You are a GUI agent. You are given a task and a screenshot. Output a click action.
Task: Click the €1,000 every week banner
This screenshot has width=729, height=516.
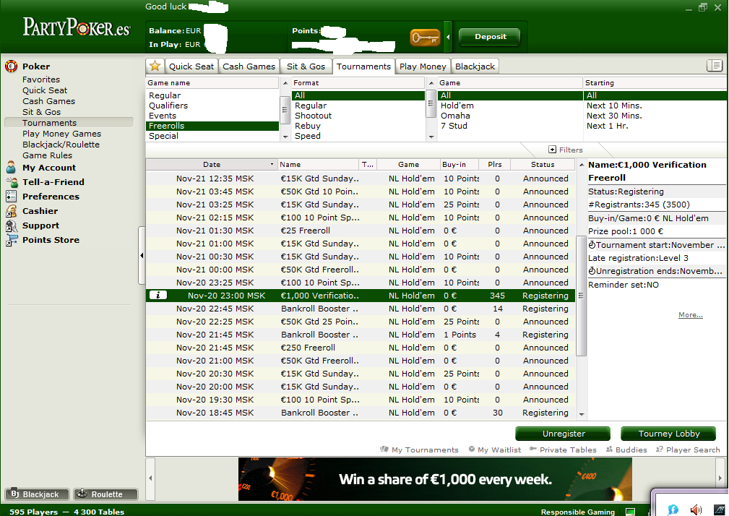[x=435, y=479]
